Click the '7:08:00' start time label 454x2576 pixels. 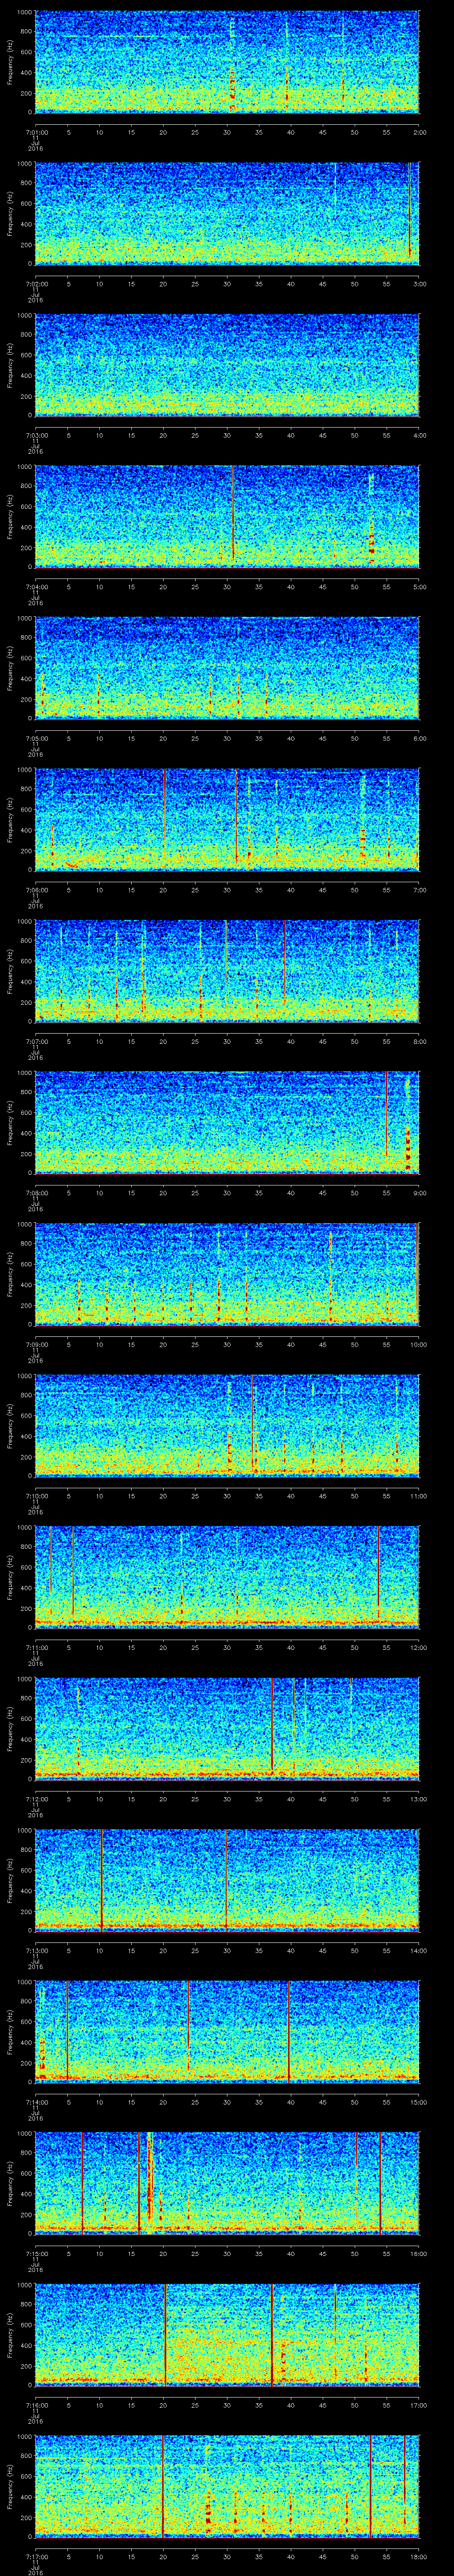[x=37, y=1192]
